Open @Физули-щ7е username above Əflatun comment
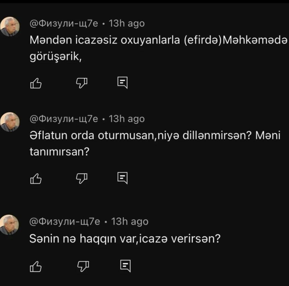The image size is (289, 286). pos(64,119)
